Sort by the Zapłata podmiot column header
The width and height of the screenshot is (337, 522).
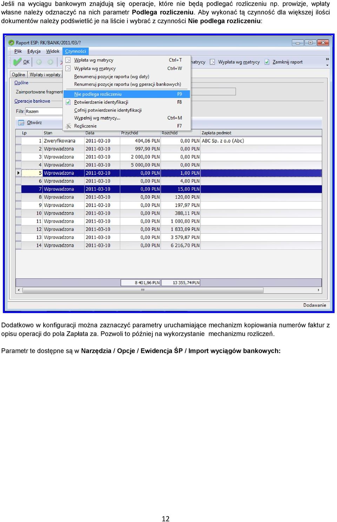point(261,133)
